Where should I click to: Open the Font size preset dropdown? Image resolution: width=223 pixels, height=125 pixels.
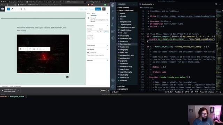click(93, 32)
